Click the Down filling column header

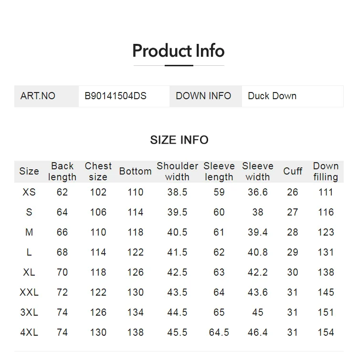click(x=326, y=172)
